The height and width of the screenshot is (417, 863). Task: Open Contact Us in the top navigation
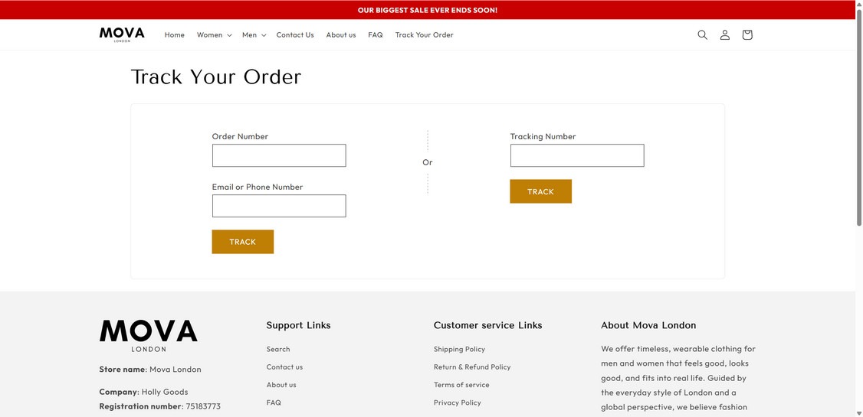point(295,34)
